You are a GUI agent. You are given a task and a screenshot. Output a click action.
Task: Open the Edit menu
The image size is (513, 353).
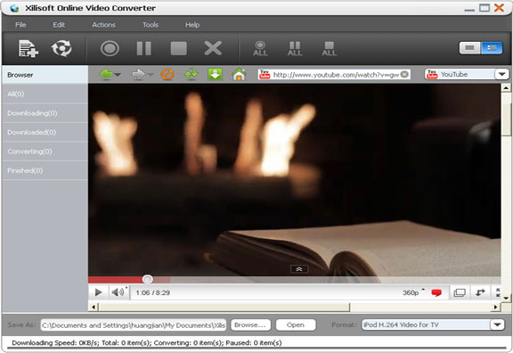(x=59, y=25)
